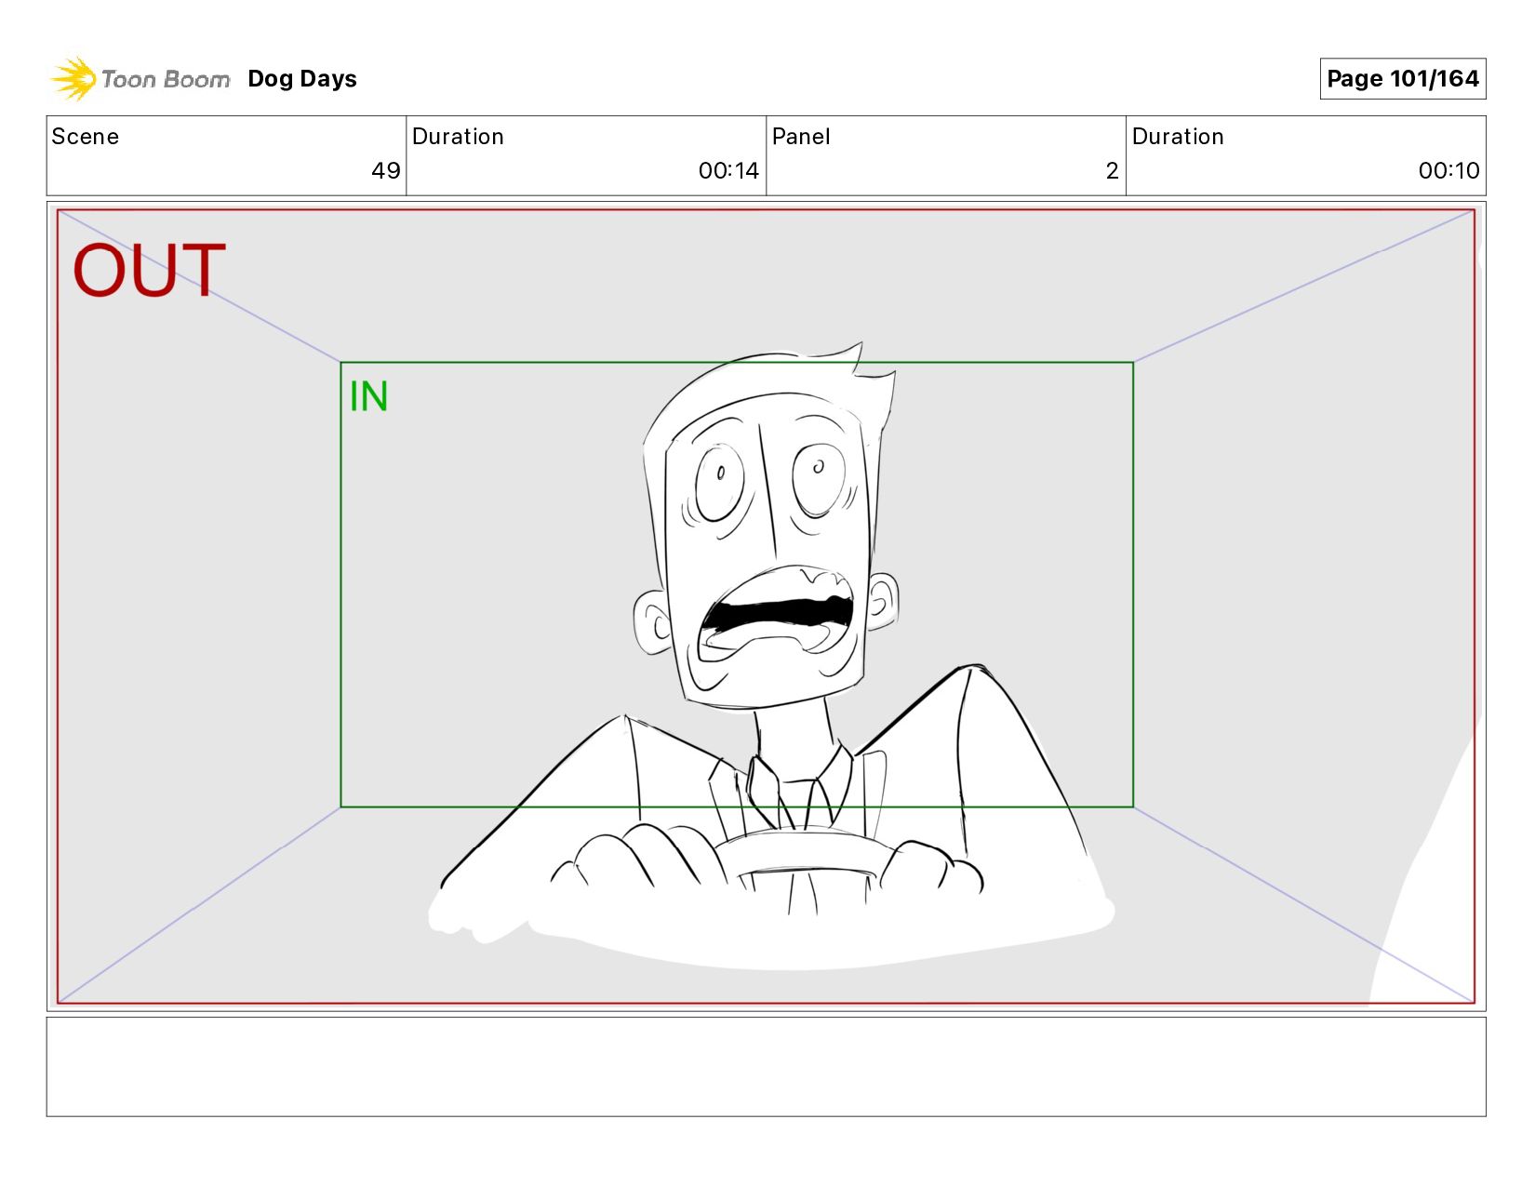
Task: Select the scene number value 49
Action: point(385,171)
